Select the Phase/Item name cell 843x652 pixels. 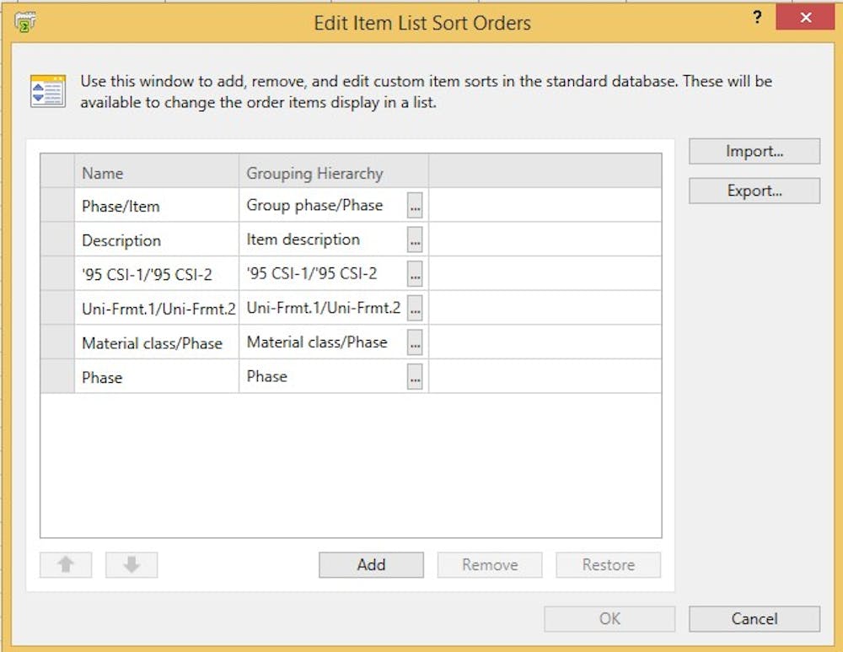coord(156,206)
